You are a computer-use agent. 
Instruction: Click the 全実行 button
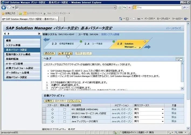(x=48, y=101)
